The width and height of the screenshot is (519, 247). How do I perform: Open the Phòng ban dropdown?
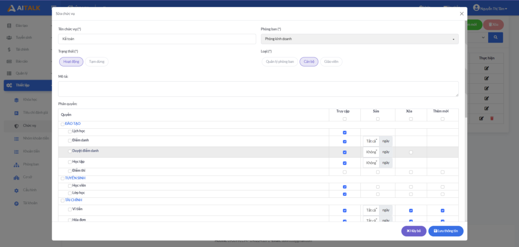359,39
